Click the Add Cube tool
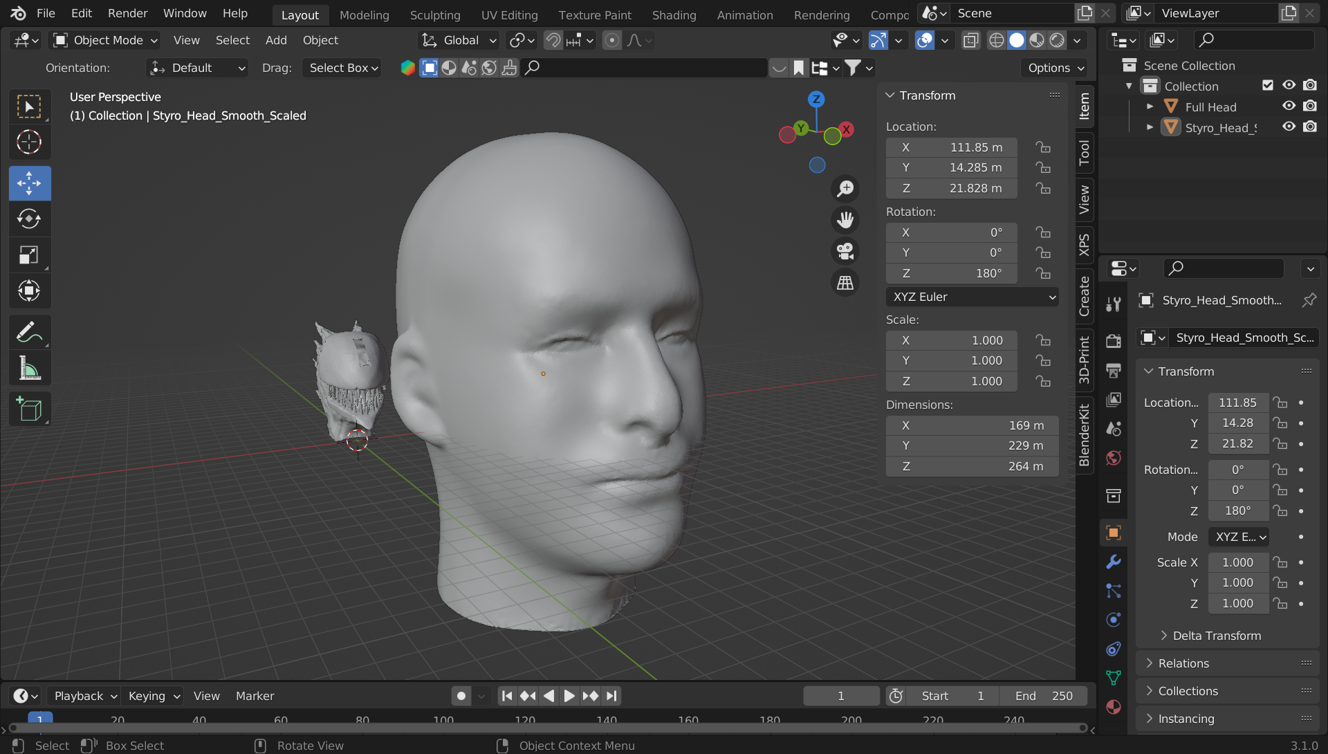1328x754 pixels. click(x=29, y=410)
